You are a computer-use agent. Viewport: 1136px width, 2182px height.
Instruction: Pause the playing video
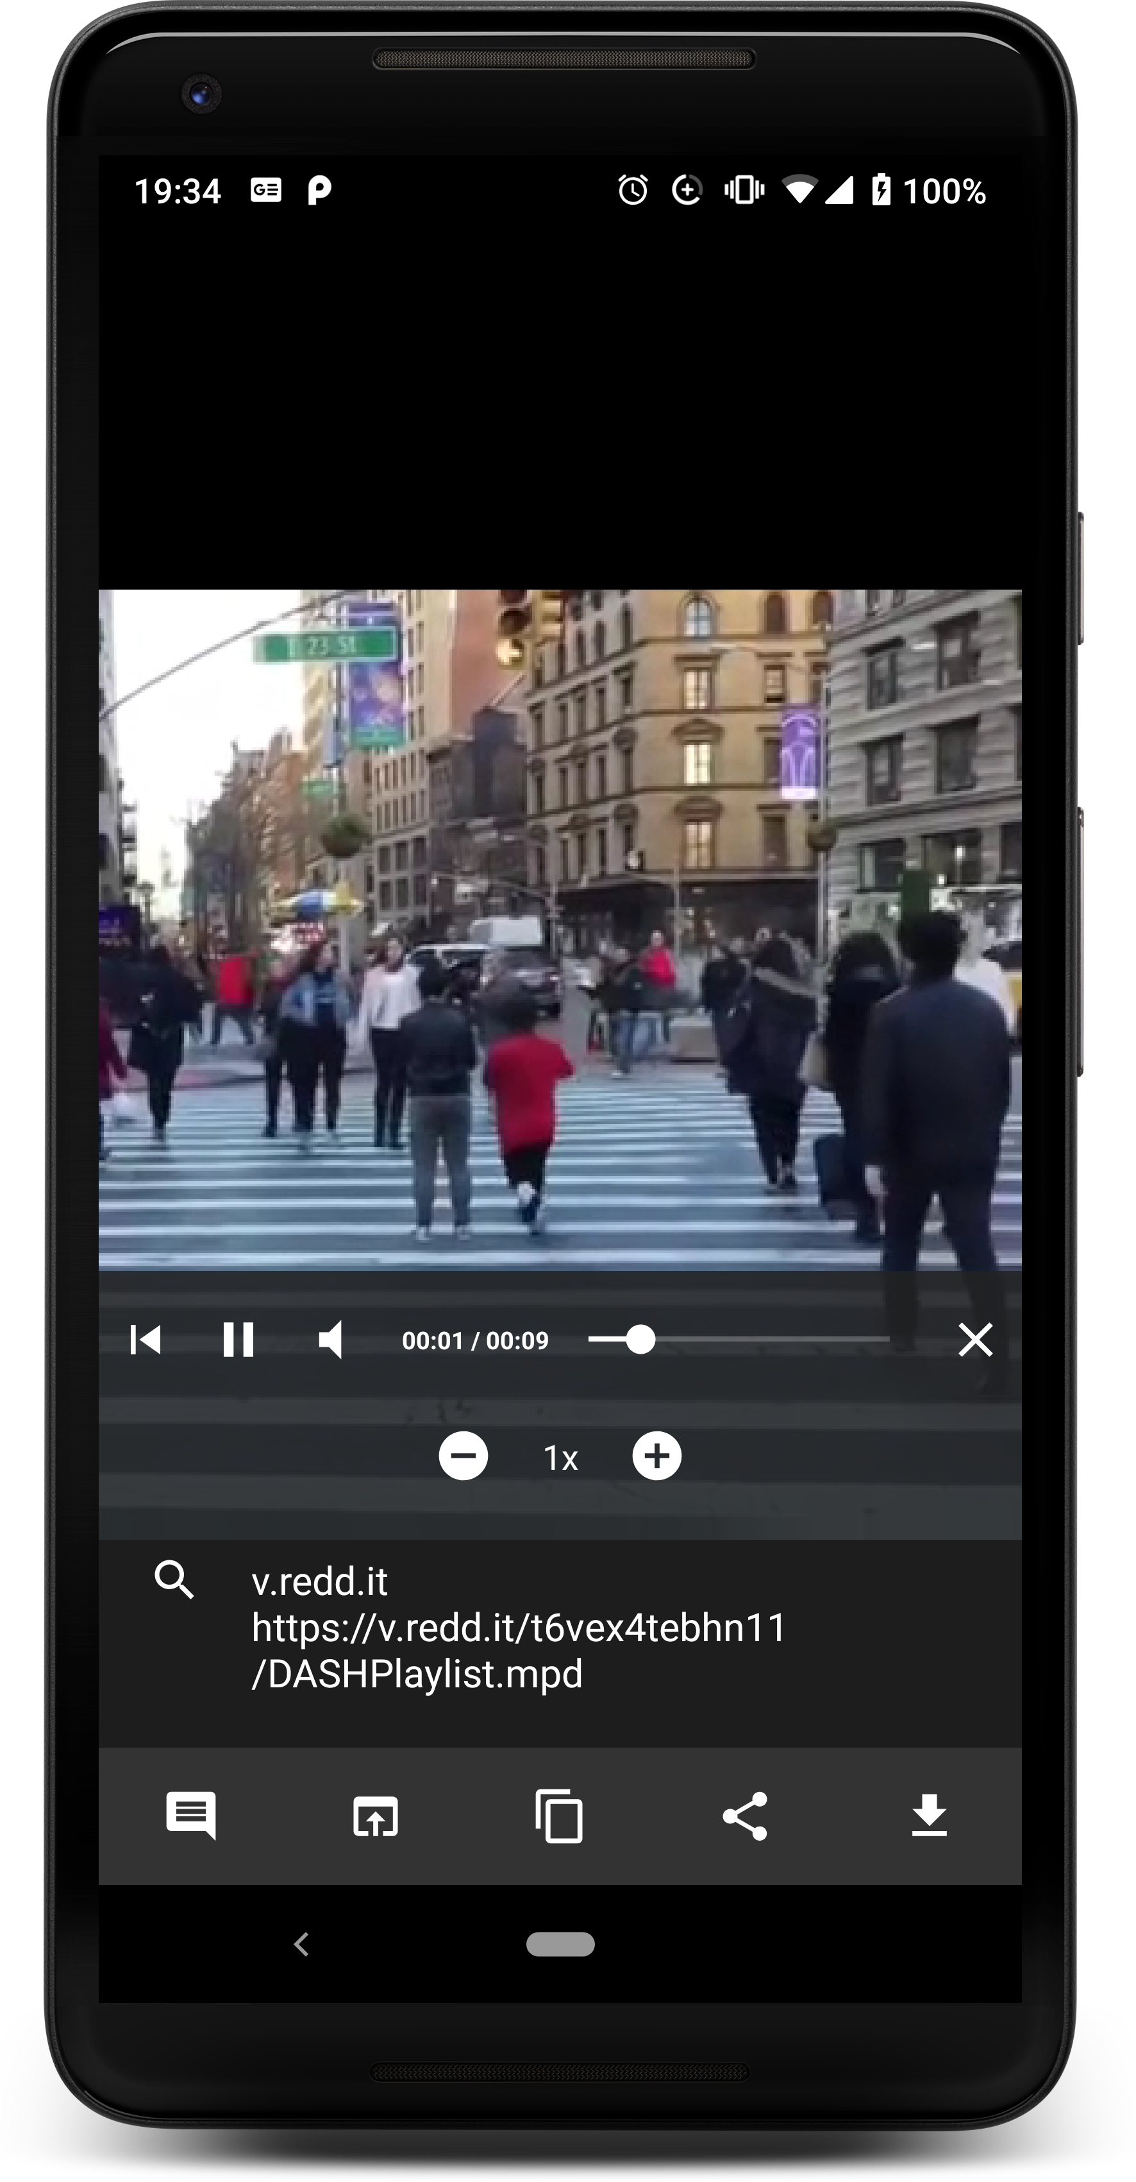(238, 1340)
